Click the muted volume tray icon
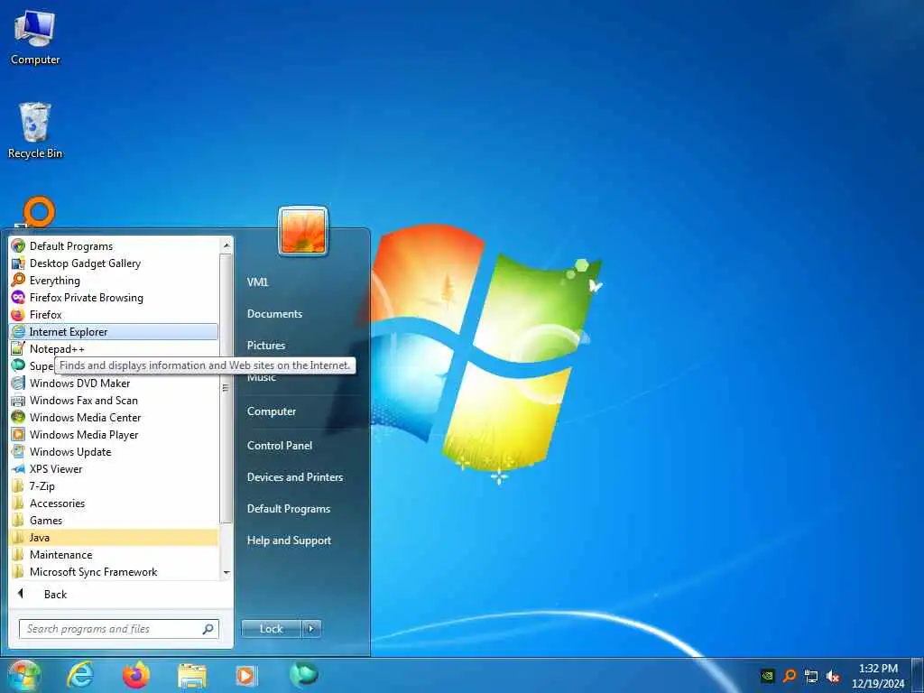This screenshot has height=693, width=924. (833, 676)
